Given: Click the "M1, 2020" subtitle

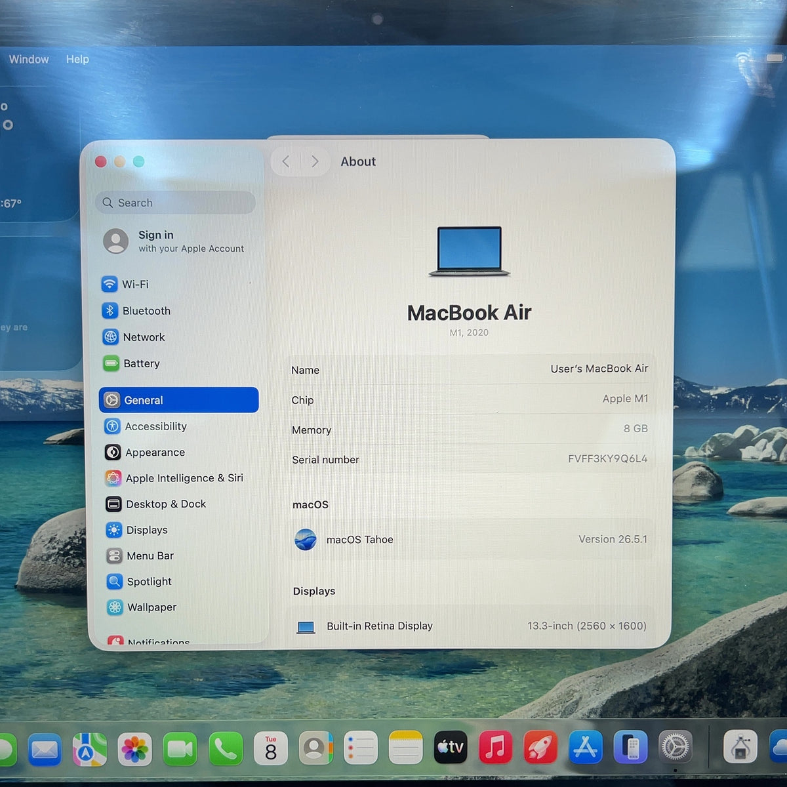Looking at the screenshot, I should pyautogui.click(x=469, y=333).
